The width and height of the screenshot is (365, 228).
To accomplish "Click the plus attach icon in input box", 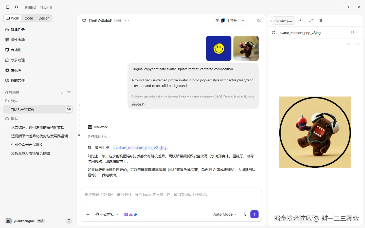I will point(88,214).
